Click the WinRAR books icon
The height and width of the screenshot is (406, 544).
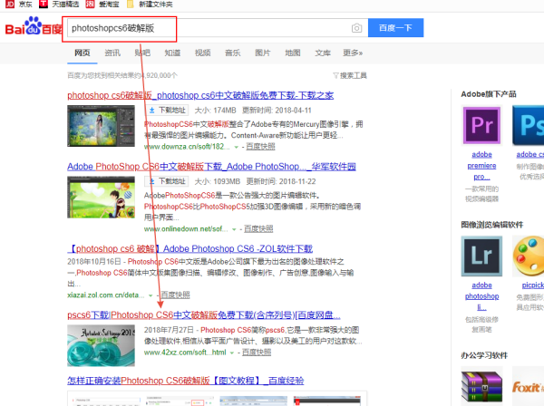click(x=481, y=387)
